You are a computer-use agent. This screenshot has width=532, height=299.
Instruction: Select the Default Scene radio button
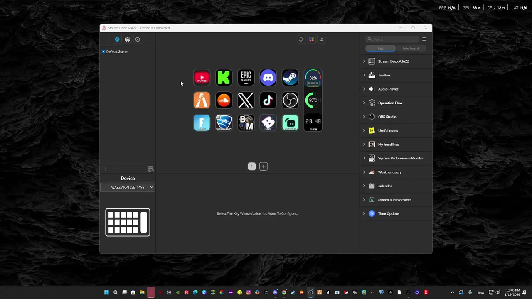(103, 51)
